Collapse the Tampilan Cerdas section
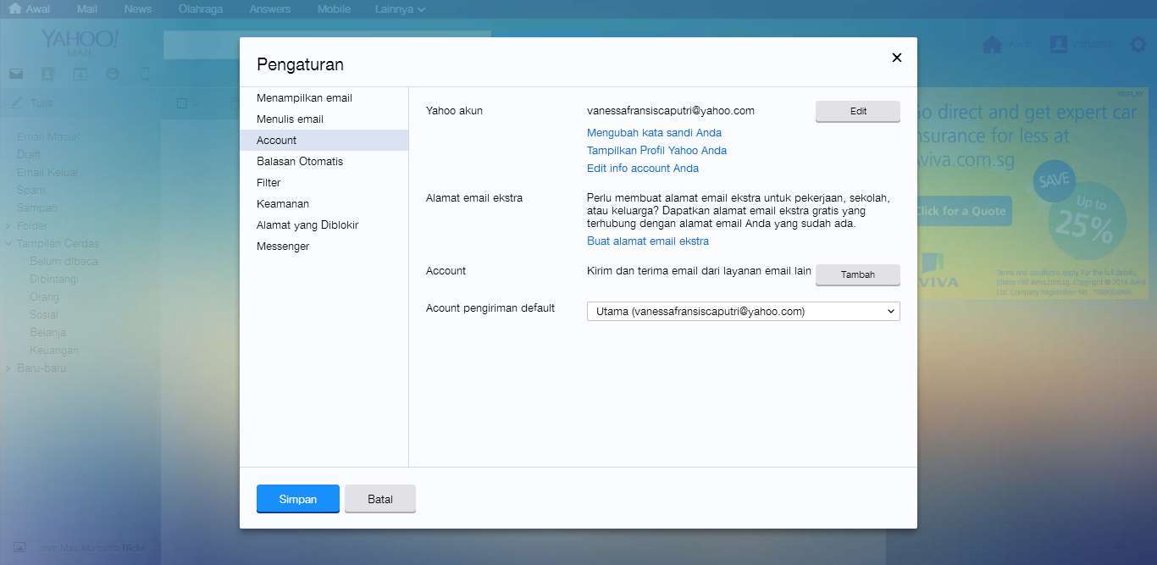Viewport: 1157px width, 565px height. coord(8,243)
